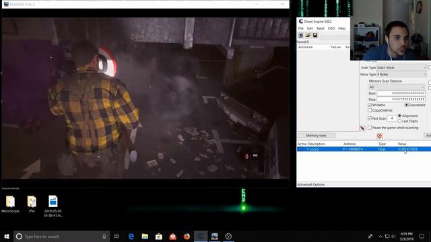Click the red pointer icon beside Pause the game
This screenshot has width=431, height=242.
pos(362,128)
